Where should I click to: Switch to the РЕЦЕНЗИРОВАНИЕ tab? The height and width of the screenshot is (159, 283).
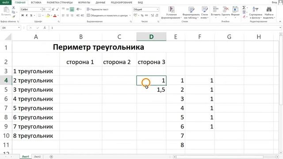(x=121, y=3)
